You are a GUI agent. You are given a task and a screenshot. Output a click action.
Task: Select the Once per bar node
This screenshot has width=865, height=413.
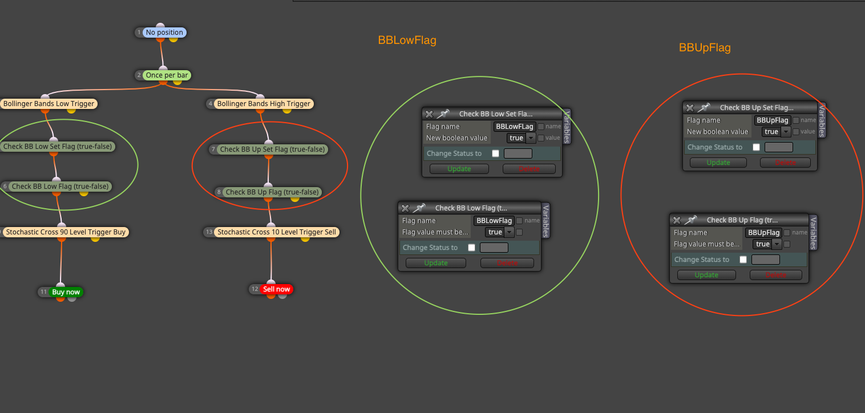click(167, 75)
